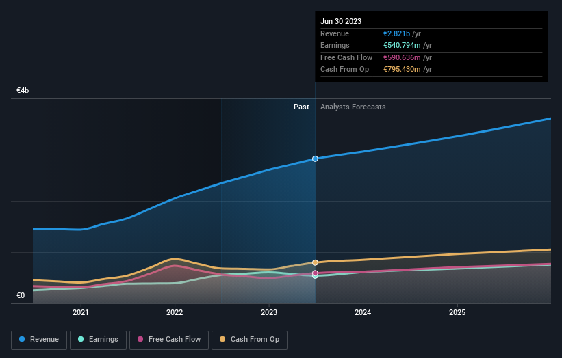Screen dimensions: 562x358
Task: Click the Cash From Op label in tooltip
Action: (x=344, y=70)
